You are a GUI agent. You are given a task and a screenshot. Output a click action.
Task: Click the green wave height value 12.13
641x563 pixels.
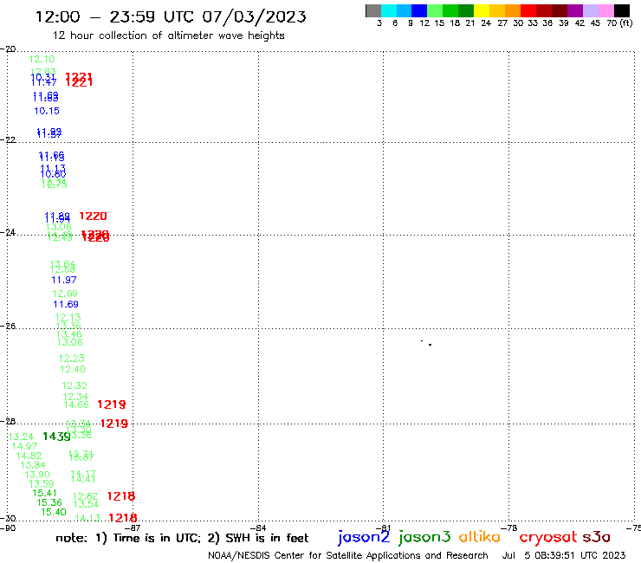point(68,317)
